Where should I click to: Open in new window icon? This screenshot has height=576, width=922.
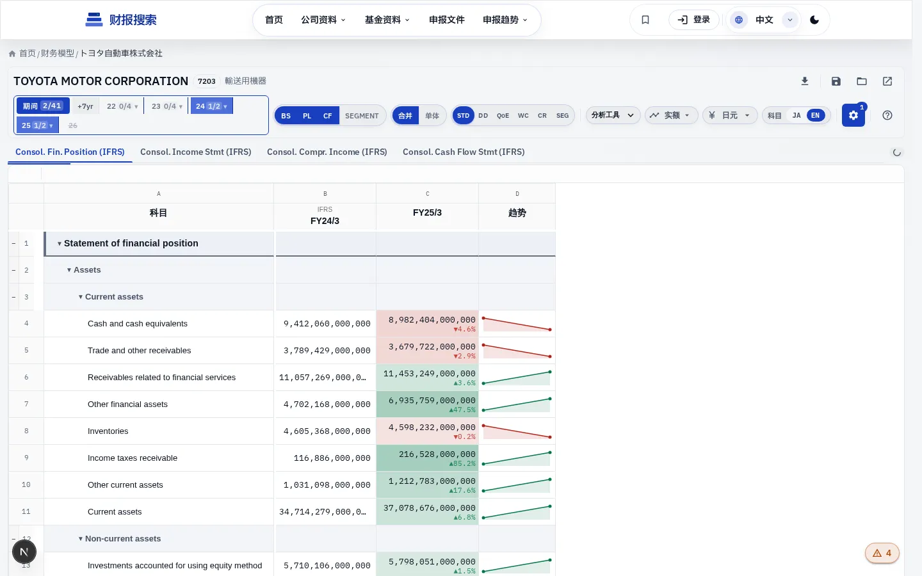(x=887, y=81)
